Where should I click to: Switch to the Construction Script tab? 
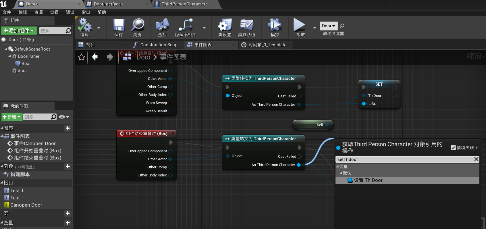(157, 45)
